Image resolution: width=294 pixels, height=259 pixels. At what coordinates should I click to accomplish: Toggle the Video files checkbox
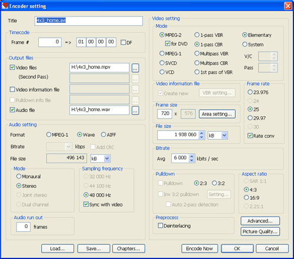[12, 68]
